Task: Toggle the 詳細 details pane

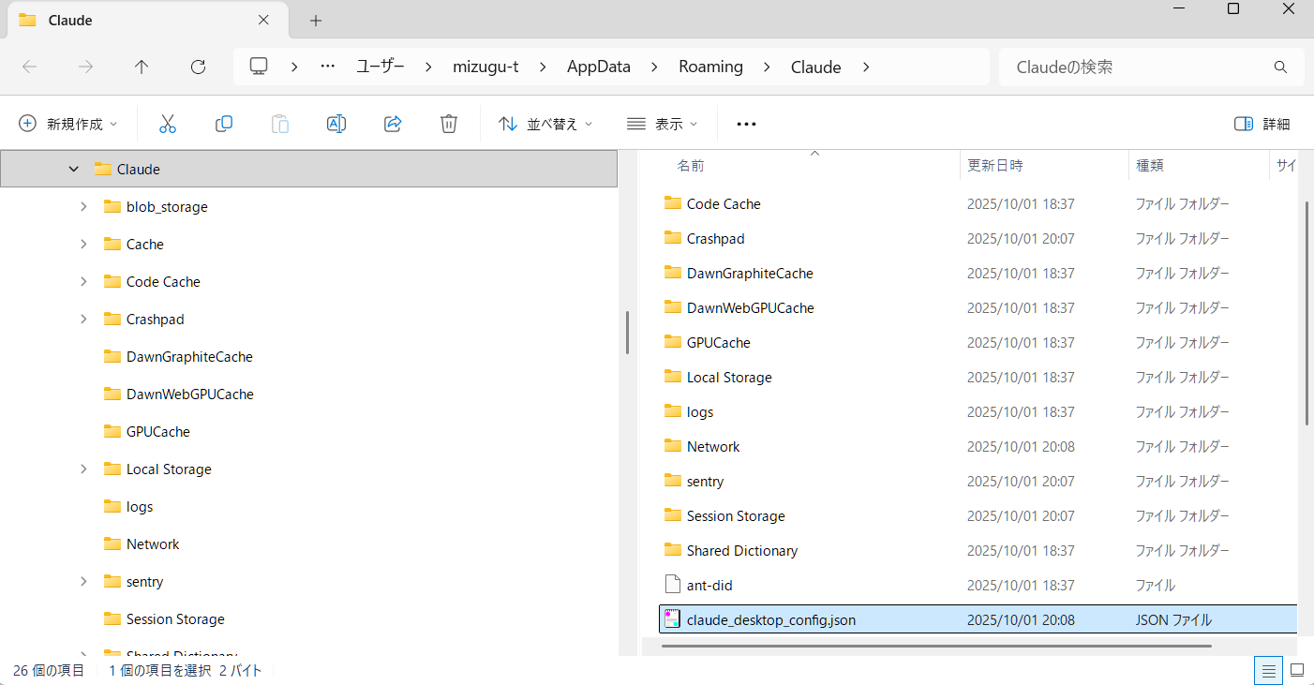Action: 1262,124
